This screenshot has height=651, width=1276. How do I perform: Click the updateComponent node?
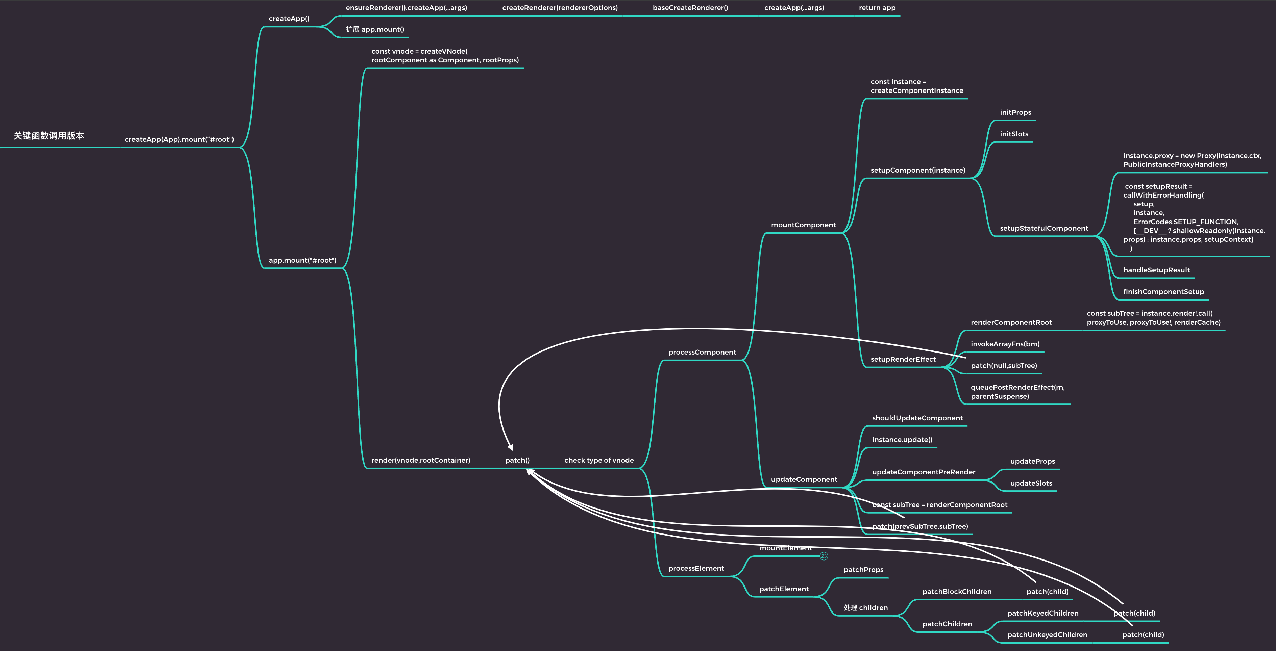[804, 480]
